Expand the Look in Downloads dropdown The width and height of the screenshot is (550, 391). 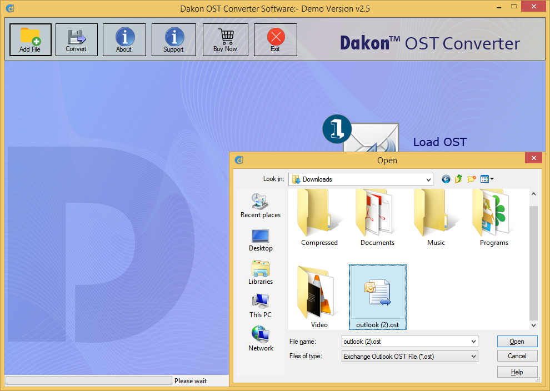click(428, 179)
